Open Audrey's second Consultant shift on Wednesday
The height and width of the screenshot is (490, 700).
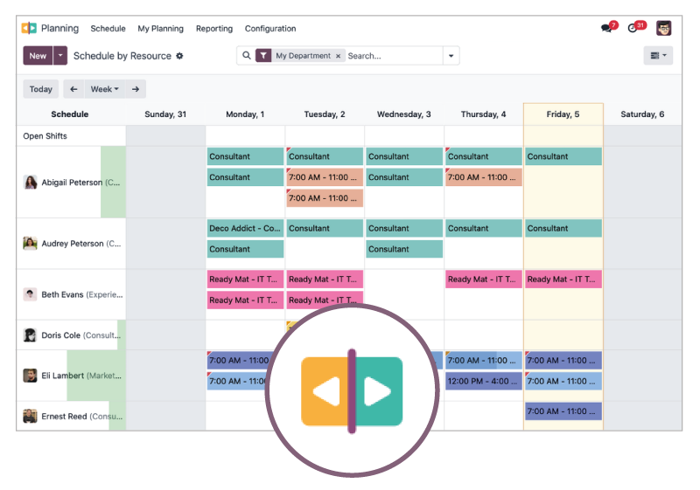pyautogui.click(x=404, y=249)
